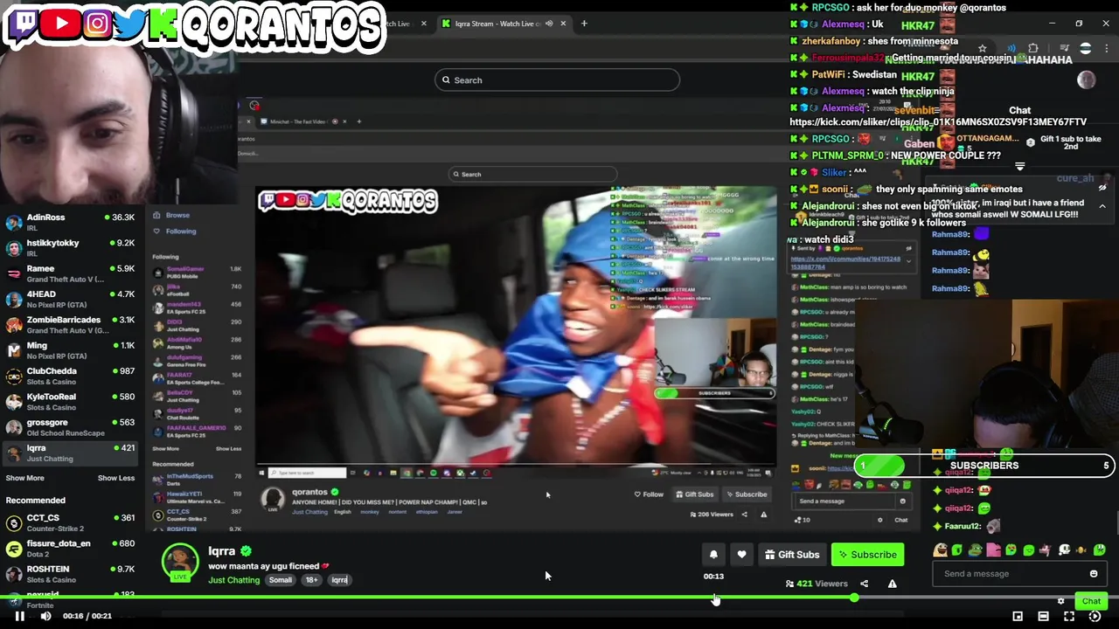Screen dimensions: 1119x629
Task: Click the green Chat send button
Action: pos(1091,601)
